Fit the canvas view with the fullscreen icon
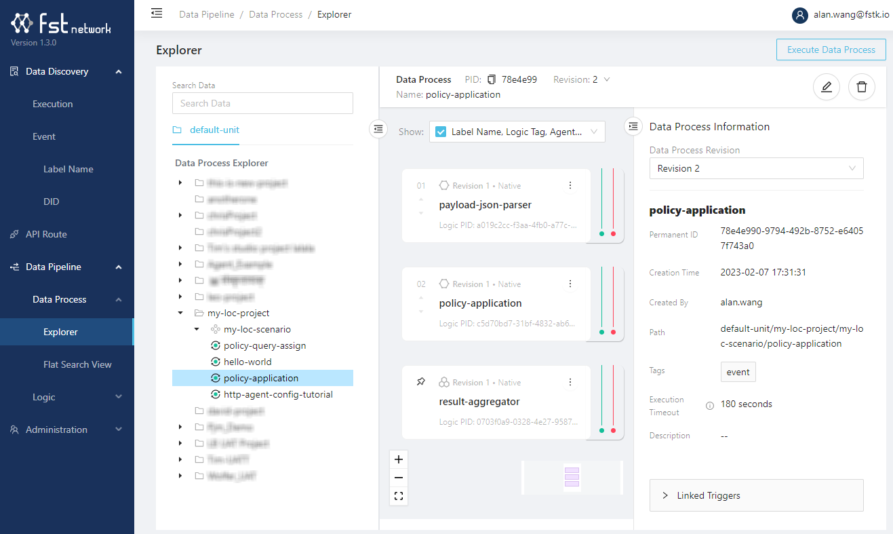 [x=399, y=496]
